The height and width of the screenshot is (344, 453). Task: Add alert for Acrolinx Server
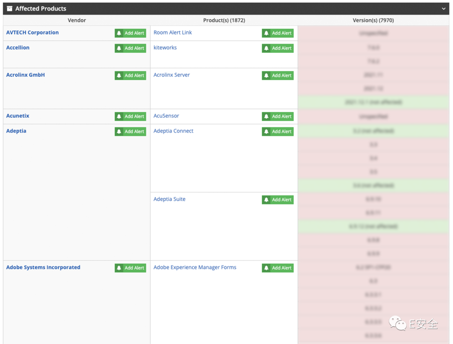(x=278, y=75)
